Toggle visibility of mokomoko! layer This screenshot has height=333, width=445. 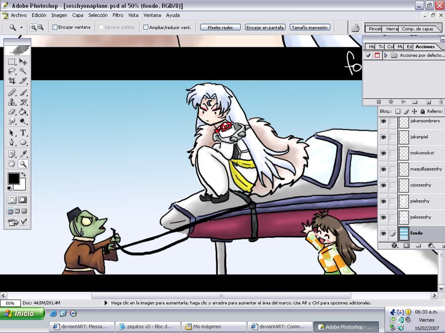[383, 153]
